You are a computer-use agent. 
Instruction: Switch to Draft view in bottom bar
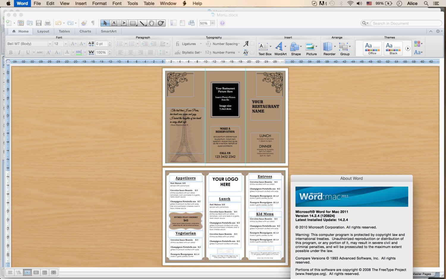pos(10,272)
